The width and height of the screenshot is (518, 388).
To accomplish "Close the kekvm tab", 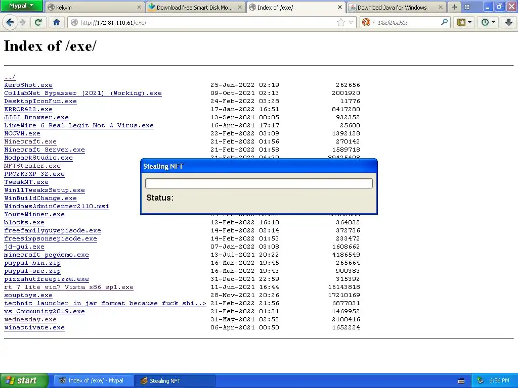I will (139, 7).
